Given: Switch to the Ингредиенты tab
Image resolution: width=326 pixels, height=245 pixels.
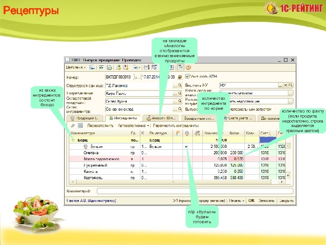Looking at the screenshot, I should (123, 118).
